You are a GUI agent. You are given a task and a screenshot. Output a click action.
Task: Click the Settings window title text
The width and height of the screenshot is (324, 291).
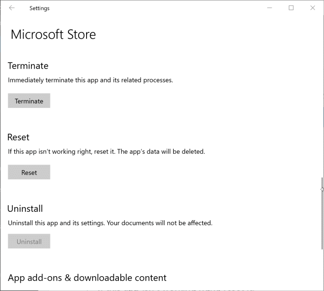pyautogui.click(x=39, y=8)
